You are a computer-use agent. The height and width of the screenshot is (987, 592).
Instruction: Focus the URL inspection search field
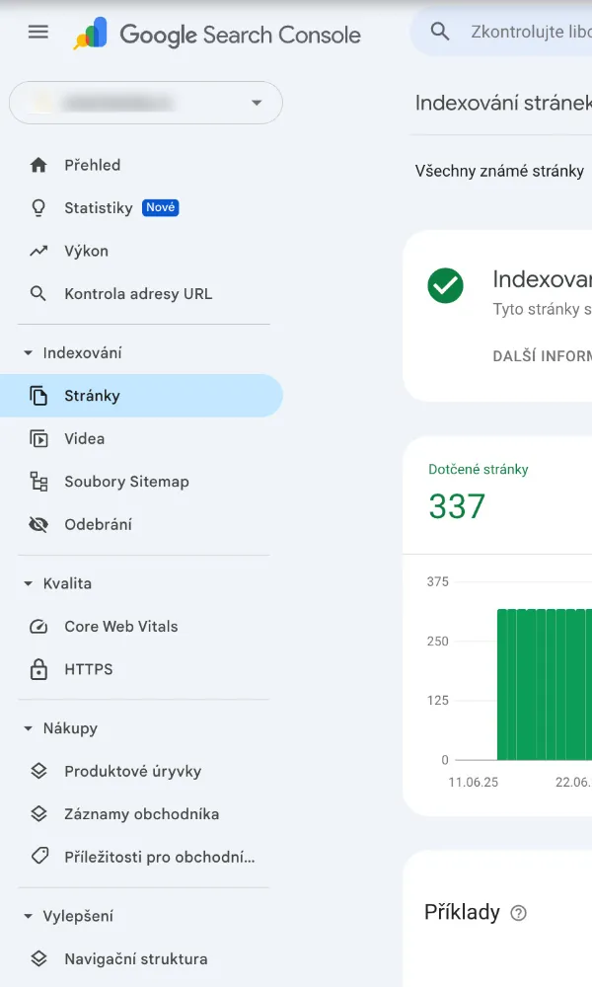click(x=531, y=32)
